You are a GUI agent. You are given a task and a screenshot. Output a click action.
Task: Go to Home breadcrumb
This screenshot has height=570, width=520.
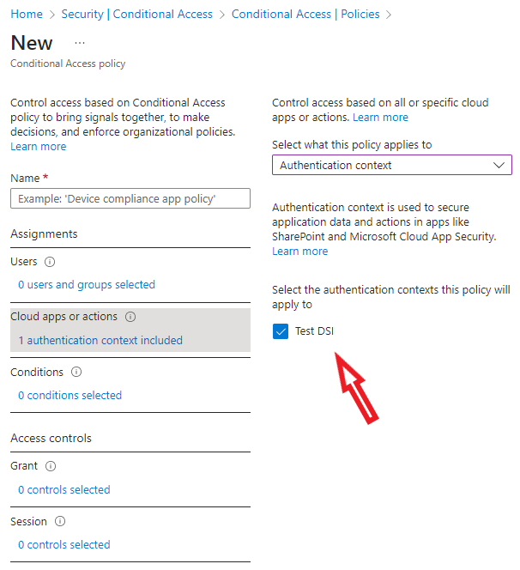click(27, 15)
